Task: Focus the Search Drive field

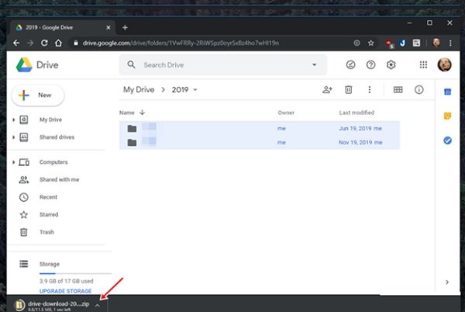Action: (222, 64)
